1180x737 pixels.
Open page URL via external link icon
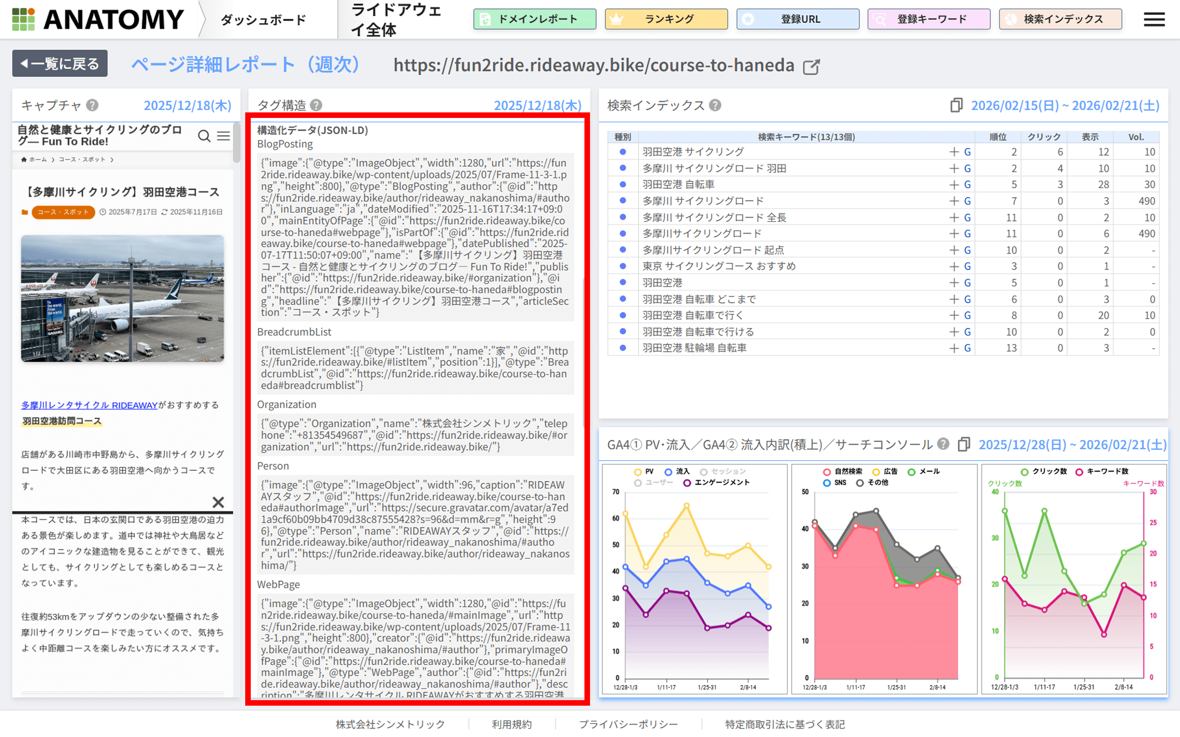[x=811, y=67]
